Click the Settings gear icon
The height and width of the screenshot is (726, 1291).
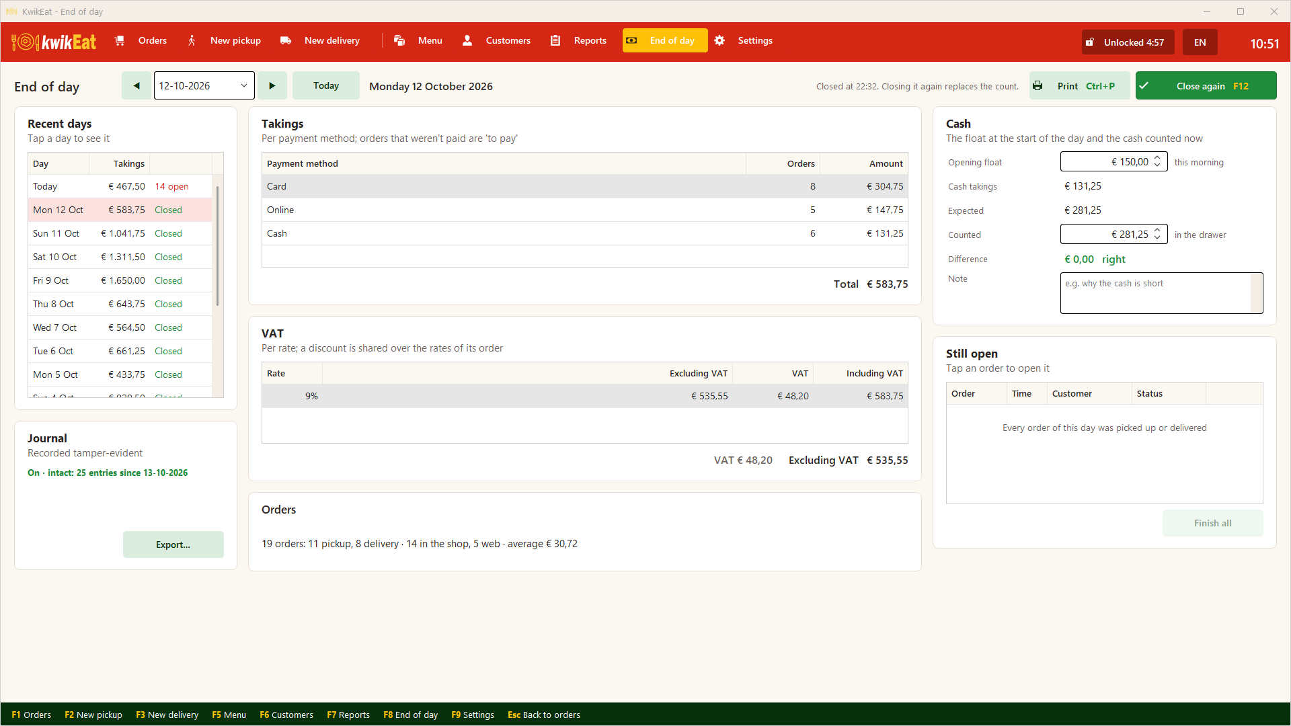coord(719,40)
